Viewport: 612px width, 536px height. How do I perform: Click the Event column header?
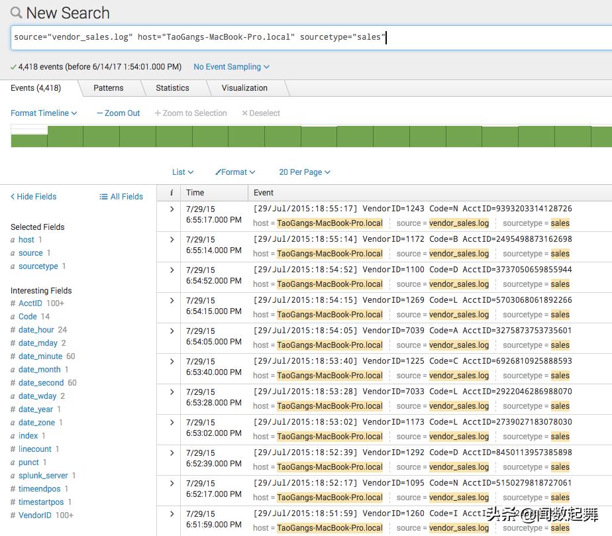(x=264, y=192)
